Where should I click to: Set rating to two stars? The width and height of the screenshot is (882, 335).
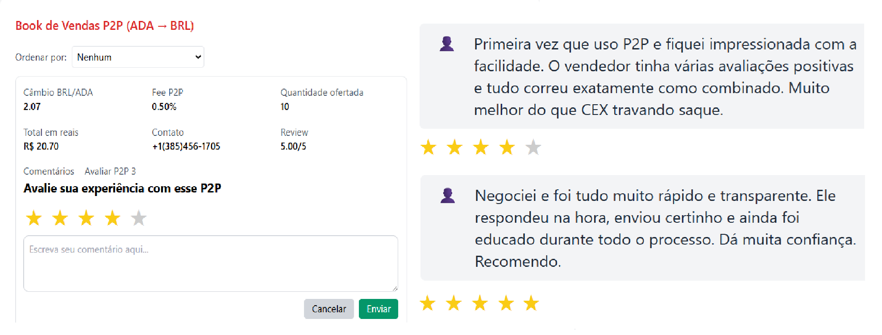(60, 218)
